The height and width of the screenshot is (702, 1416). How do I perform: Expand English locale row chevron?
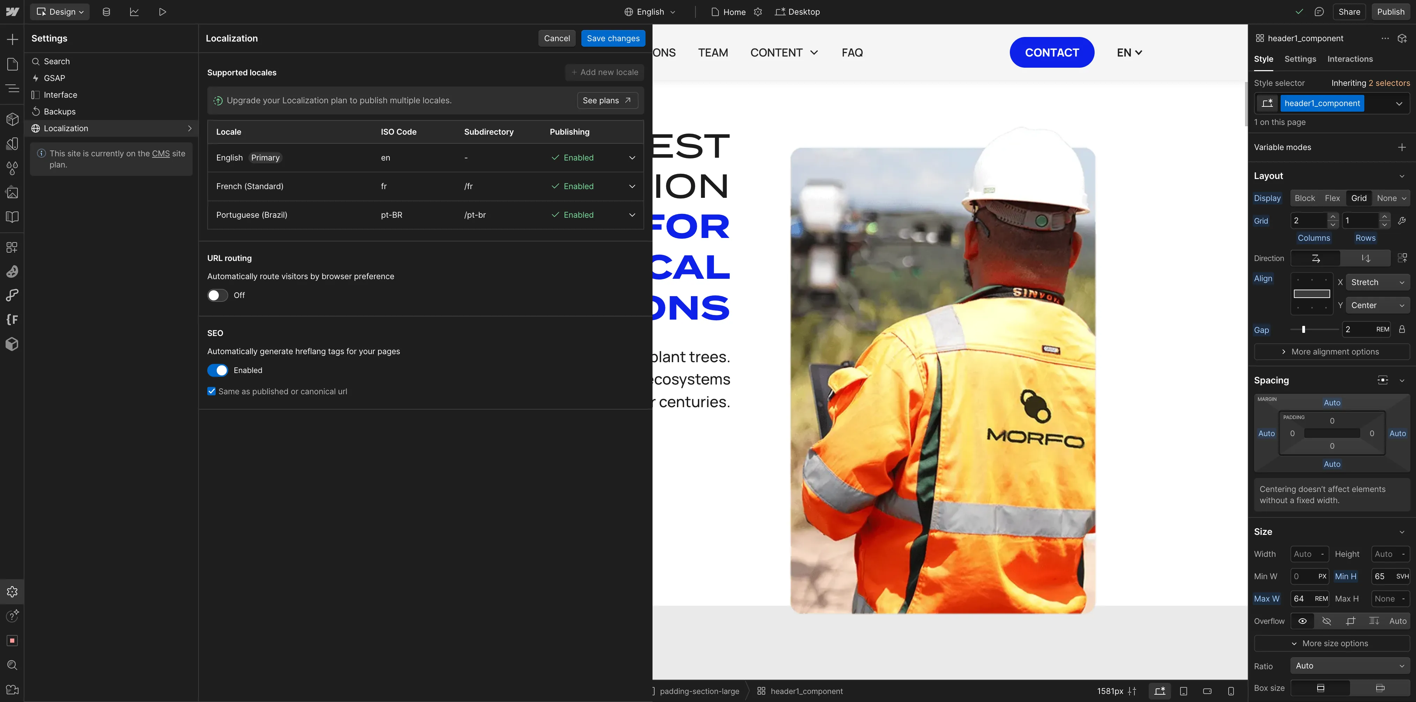(632, 158)
